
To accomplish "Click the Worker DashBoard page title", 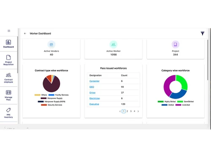I will click(x=41, y=33).
